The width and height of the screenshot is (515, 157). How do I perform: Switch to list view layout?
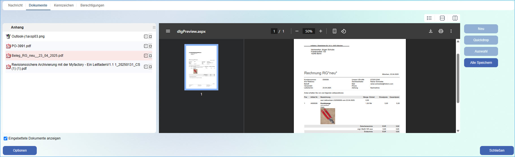(x=429, y=18)
